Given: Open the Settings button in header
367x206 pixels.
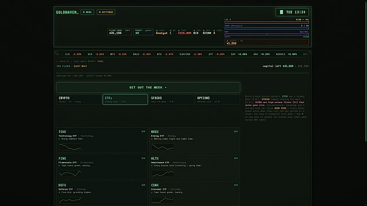Looking at the screenshot, I should (x=106, y=12).
